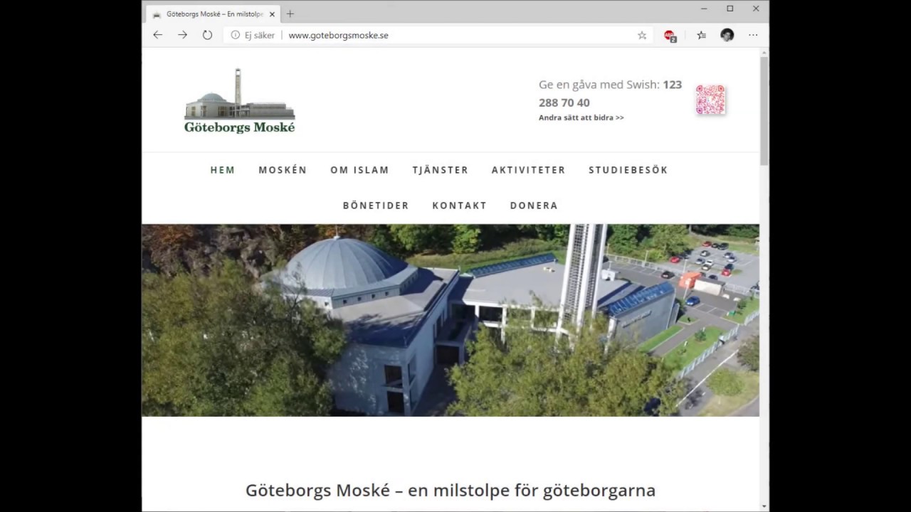The height and width of the screenshot is (512, 911).
Task: Open the DONERA menu item
Action: 534,206
